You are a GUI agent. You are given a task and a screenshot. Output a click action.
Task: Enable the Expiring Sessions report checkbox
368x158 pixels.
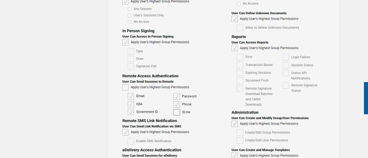pos(240,73)
